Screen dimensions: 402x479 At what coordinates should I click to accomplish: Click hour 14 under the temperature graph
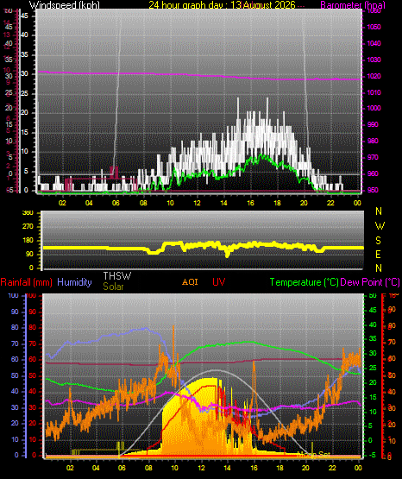point(227,468)
